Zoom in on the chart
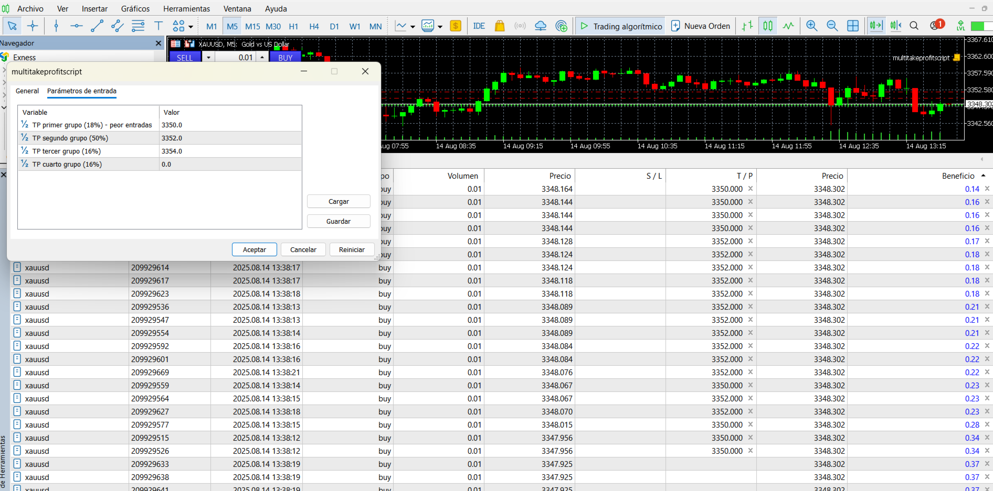993x491 pixels. click(811, 26)
